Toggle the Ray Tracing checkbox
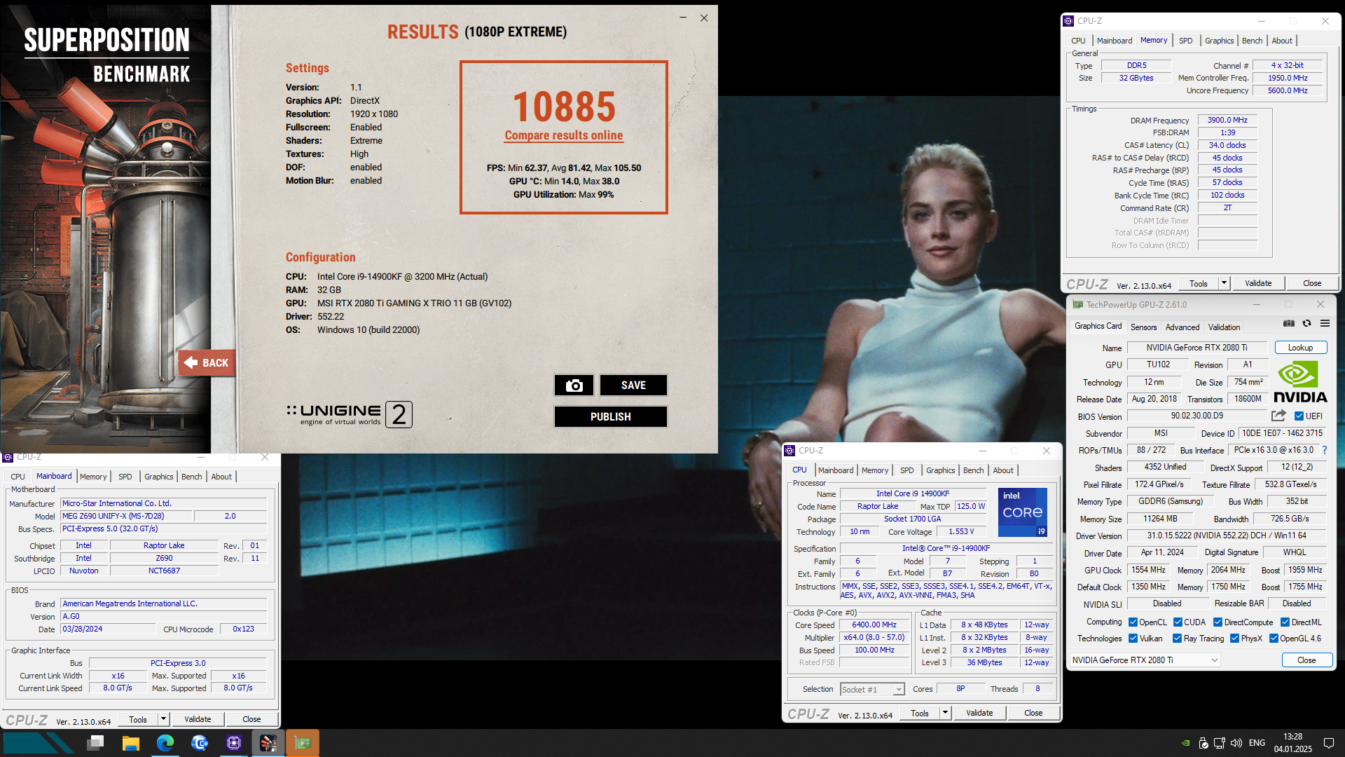Image resolution: width=1345 pixels, height=757 pixels. 1177,639
